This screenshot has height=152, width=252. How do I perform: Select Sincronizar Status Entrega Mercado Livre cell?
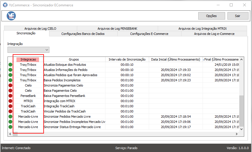point(74,127)
